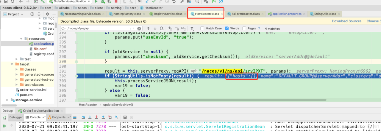The height and width of the screenshot is (131, 381).
Task: Jump to next search occurrence arrow
Action: 154,28
